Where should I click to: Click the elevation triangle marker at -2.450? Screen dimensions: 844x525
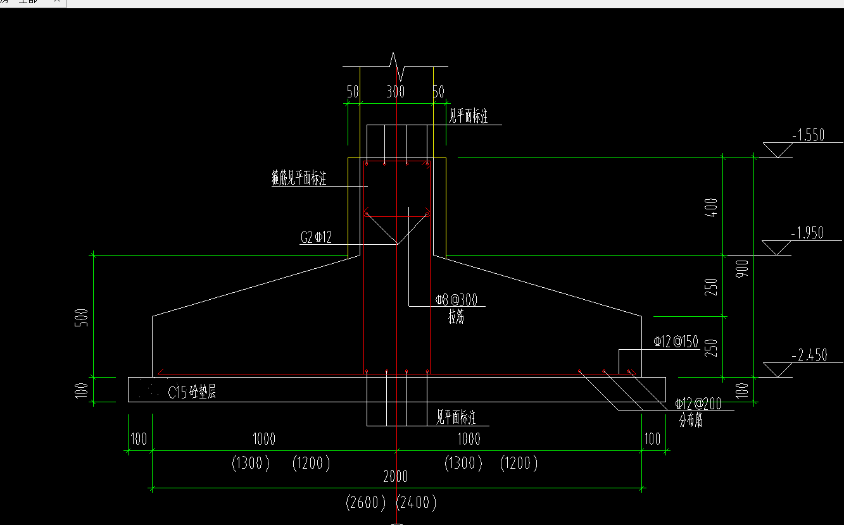click(x=778, y=369)
